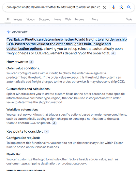Switch to the News tab
The width and height of the screenshot is (136, 171).
[x=58, y=19]
